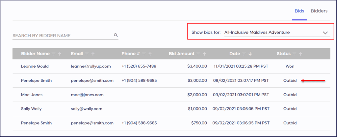Sort by Email using arrow icon

(x=93, y=54)
